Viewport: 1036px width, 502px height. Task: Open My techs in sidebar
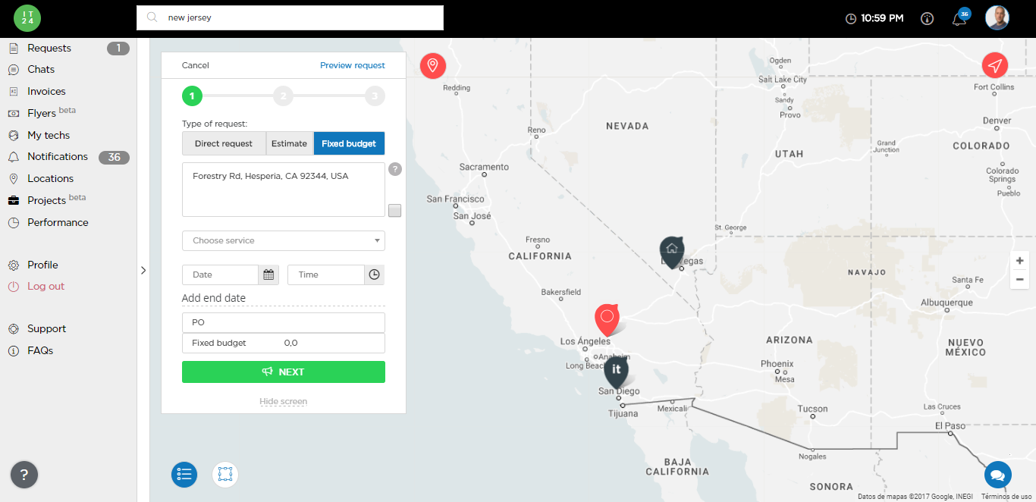click(49, 135)
